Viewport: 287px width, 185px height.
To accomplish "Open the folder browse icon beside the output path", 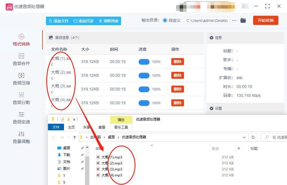I will coord(243,20).
